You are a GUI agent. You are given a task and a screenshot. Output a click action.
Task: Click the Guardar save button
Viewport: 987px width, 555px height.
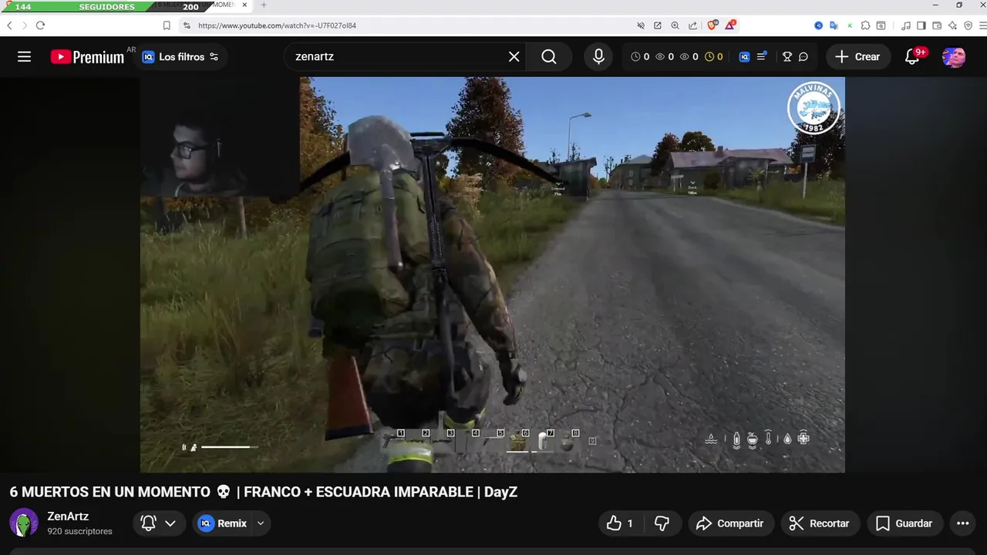904,523
